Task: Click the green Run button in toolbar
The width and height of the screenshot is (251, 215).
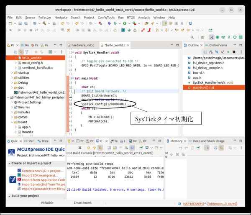Action: [124, 23]
